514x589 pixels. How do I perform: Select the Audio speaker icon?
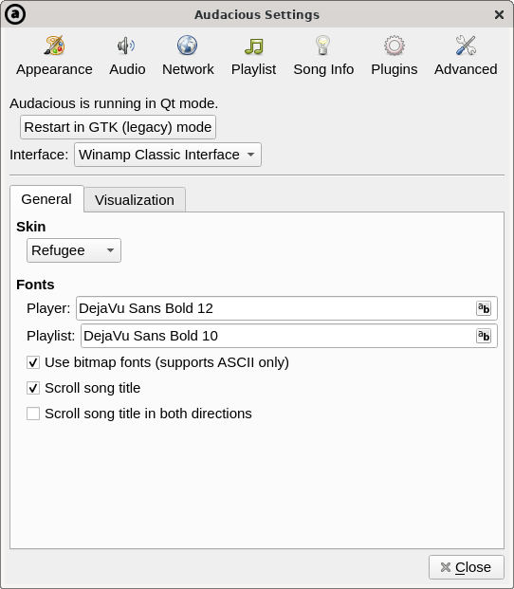point(126,46)
